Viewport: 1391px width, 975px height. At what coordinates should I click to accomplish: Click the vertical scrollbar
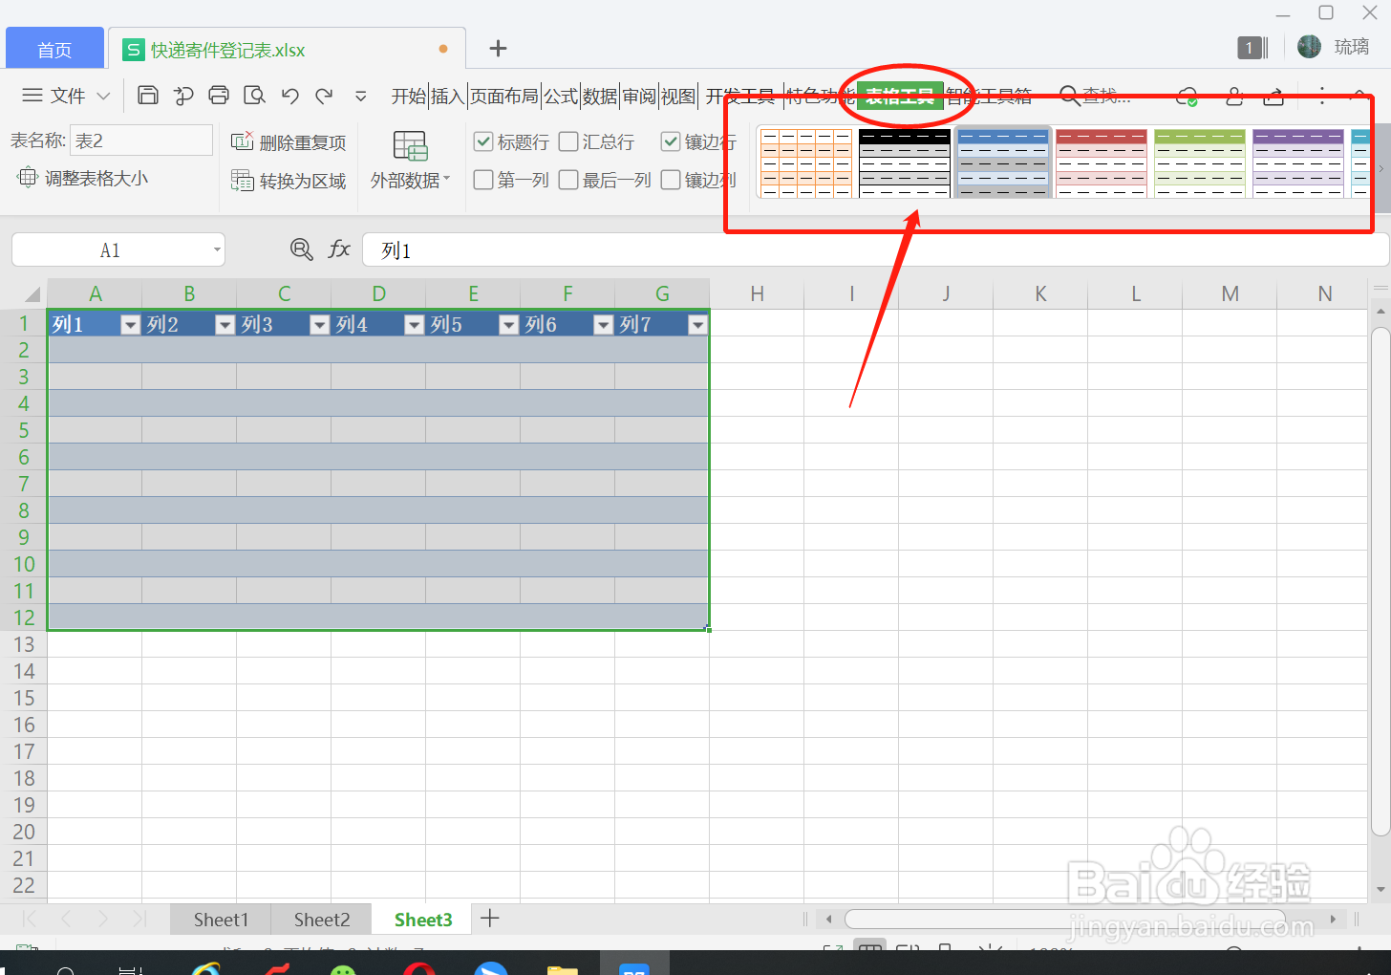1380,582
